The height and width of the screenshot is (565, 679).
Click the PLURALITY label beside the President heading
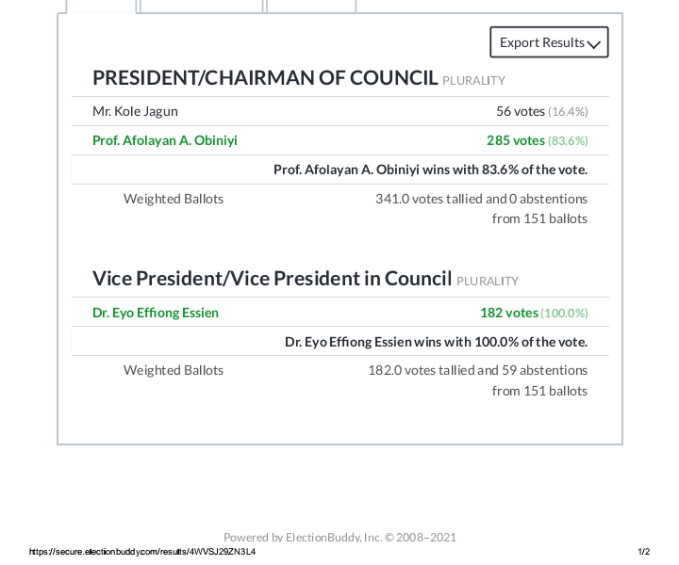click(473, 81)
